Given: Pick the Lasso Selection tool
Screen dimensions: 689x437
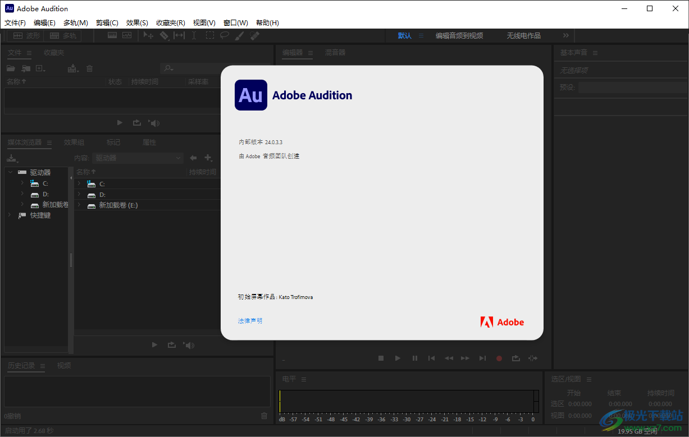Looking at the screenshot, I should 225,35.
